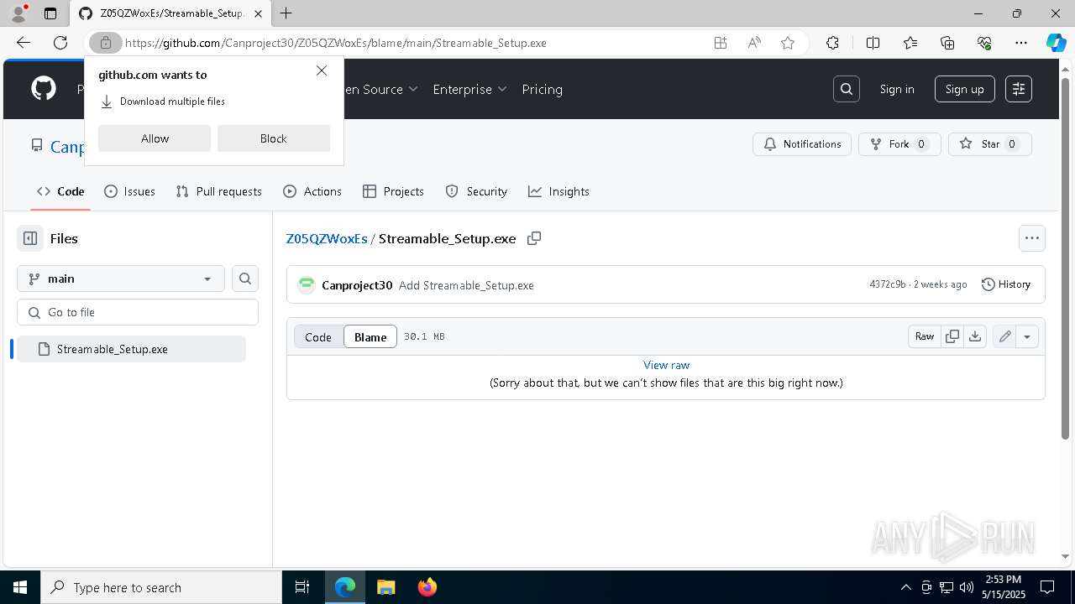Switch to the Code view toggle
Screen dimensions: 1075x604
click(318, 336)
